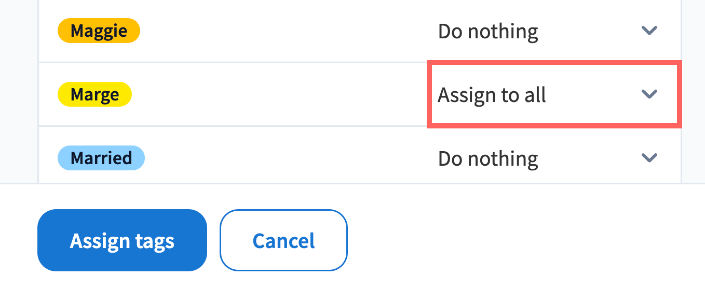Select the Marge tag row
The width and height of the screenshot is (705, 291).
point(260,95)
